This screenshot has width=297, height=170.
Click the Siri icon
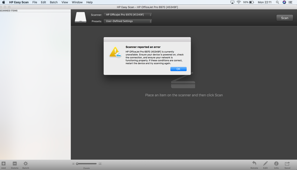point(284,2)
